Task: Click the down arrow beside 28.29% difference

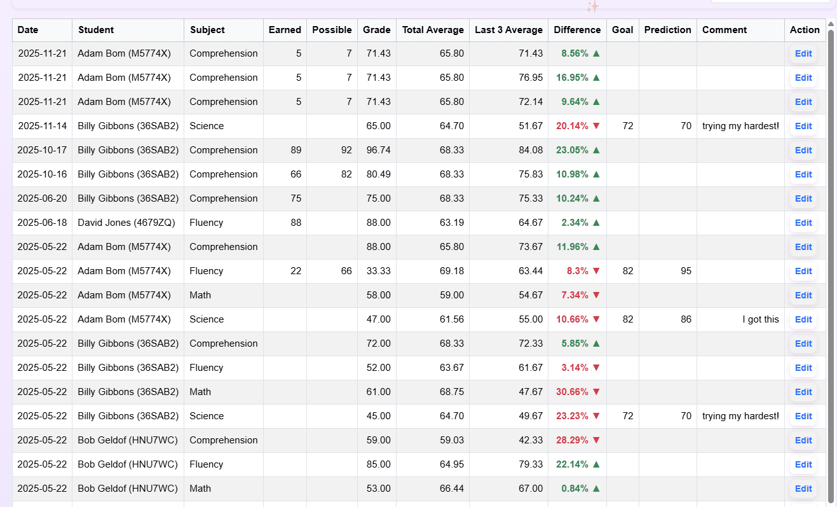Action: [596, 440]
